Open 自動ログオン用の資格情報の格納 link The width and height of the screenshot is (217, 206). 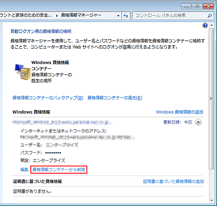click(x=41, y=31)
